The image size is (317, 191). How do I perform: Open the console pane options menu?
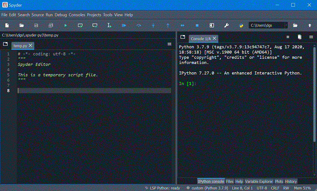click(x=311, y=37)
